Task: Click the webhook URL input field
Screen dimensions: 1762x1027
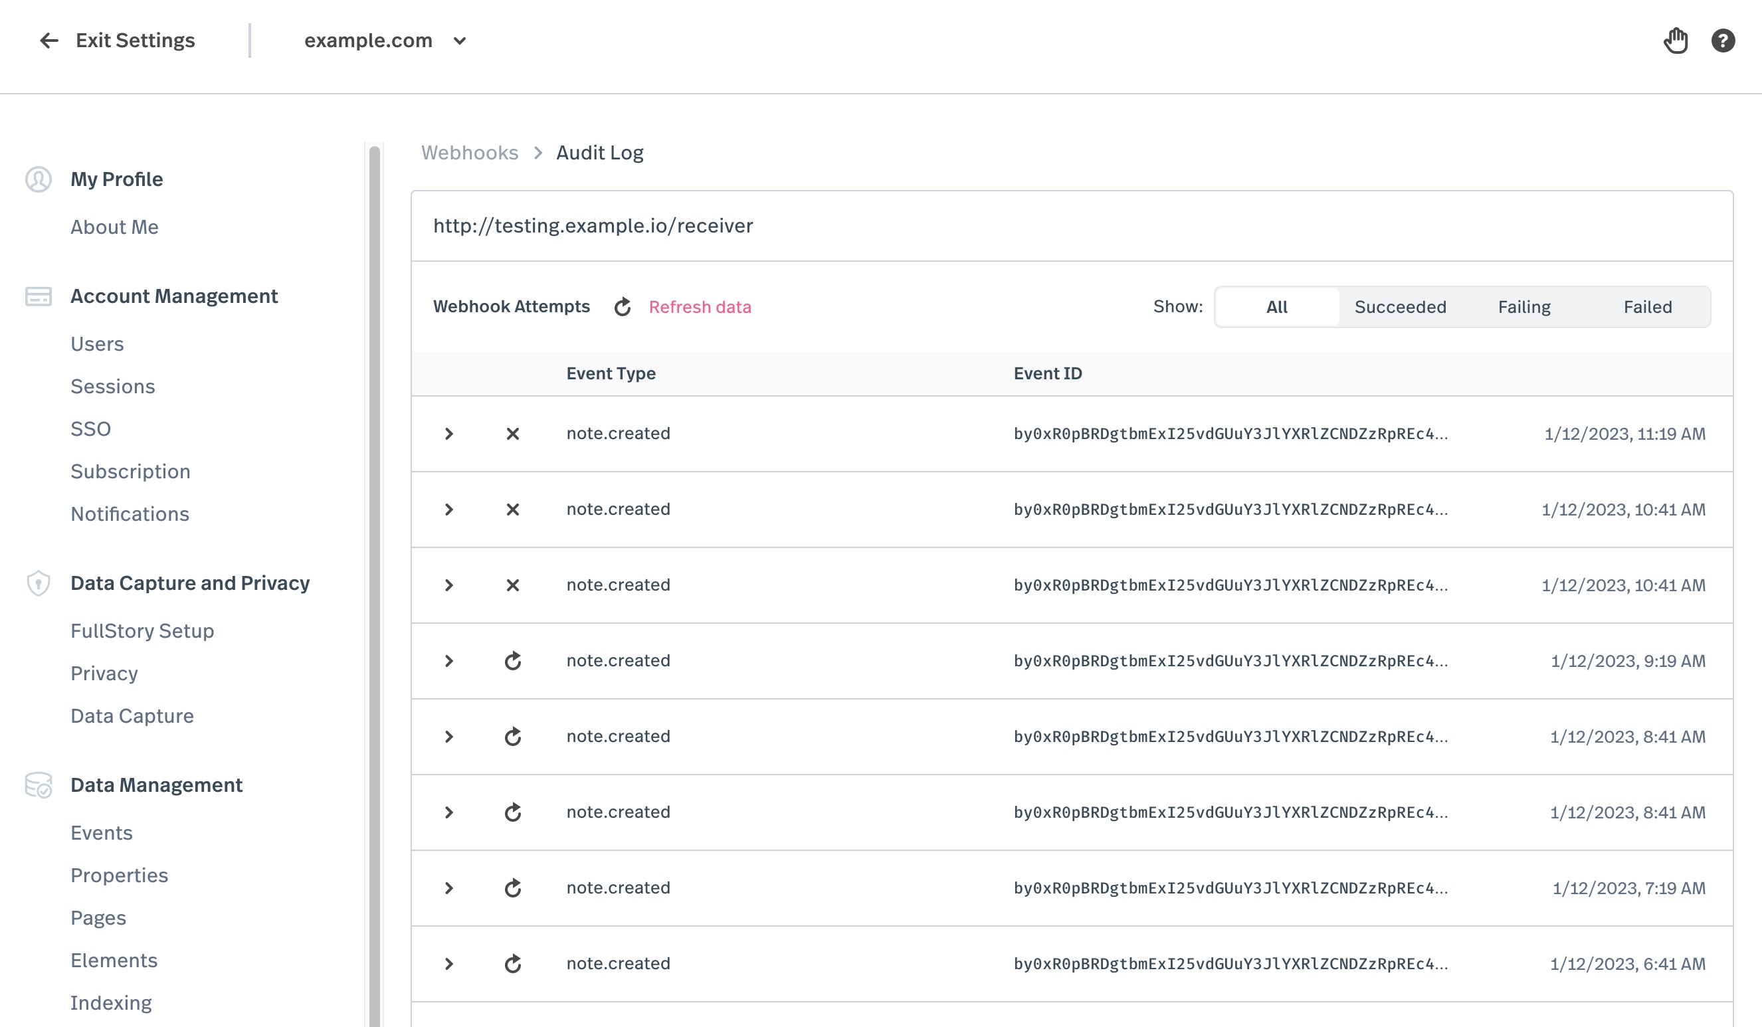Action: pos(1074,225)
